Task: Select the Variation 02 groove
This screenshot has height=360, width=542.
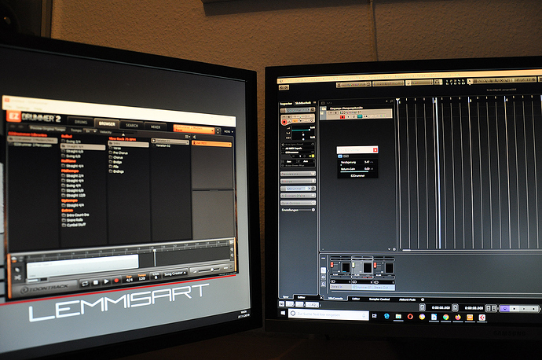Action: [x=162, y=145]
